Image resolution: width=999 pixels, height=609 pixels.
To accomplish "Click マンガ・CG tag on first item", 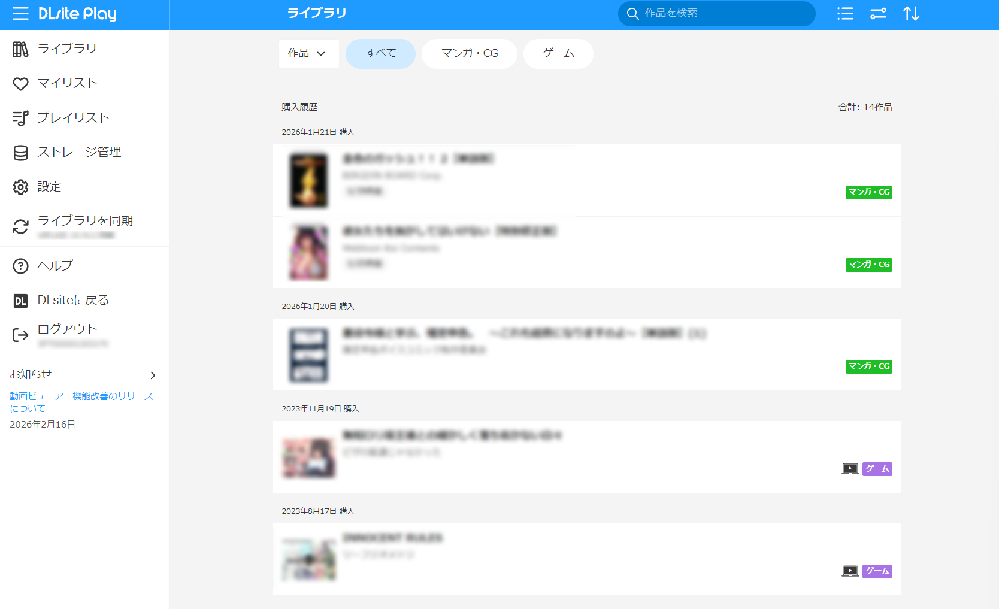I will coord(868,192).
